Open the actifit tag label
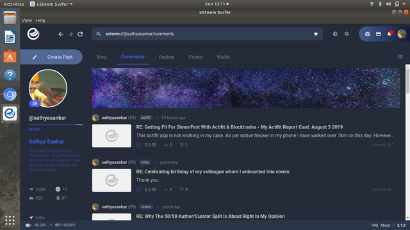410x230 pixels. click(145, 118)
